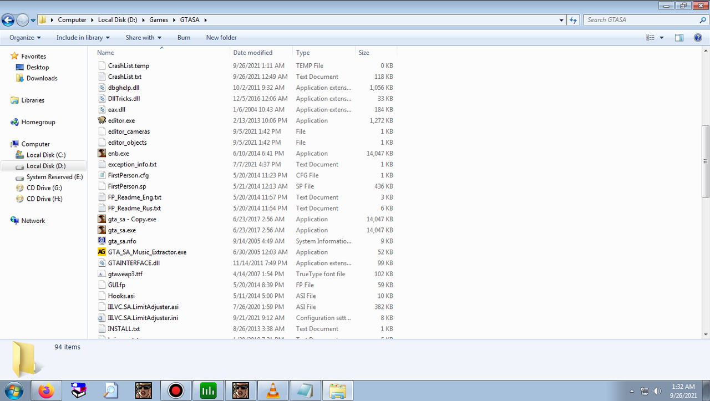
Task: Click the green bars app on taskbar
Action: click(208, 390)
